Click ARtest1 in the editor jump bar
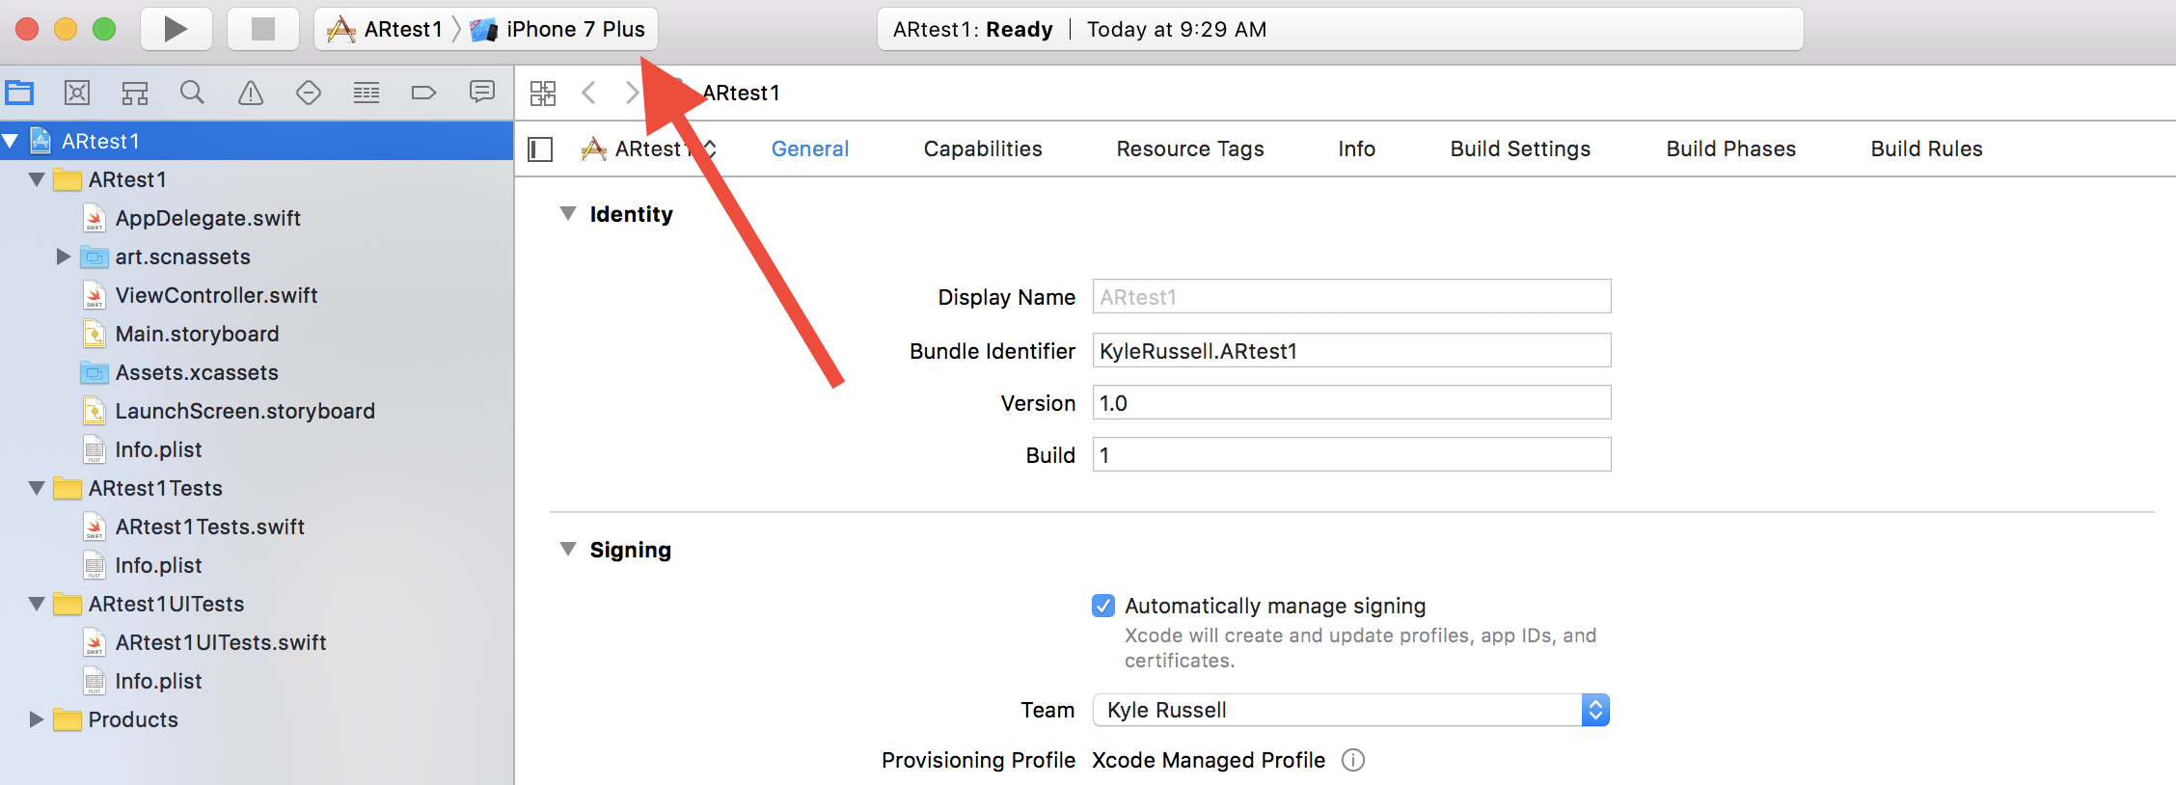 click(x=741, y=93)
